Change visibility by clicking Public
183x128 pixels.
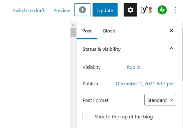133,67
